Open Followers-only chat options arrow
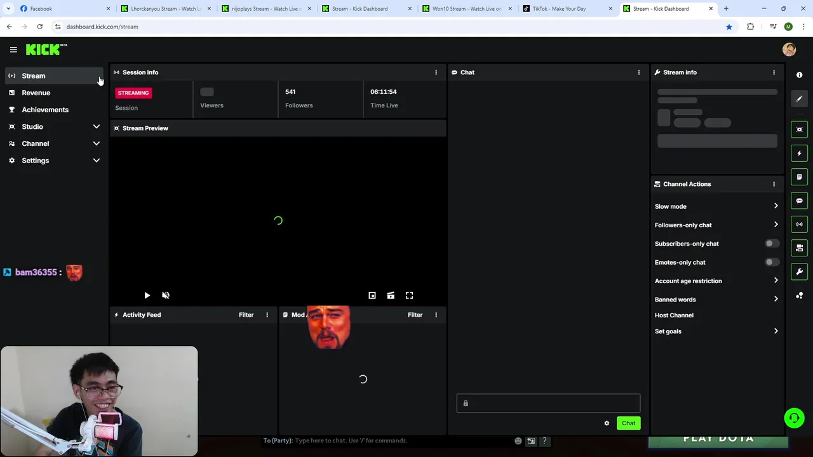813x457 pixels. pos(776,225)
